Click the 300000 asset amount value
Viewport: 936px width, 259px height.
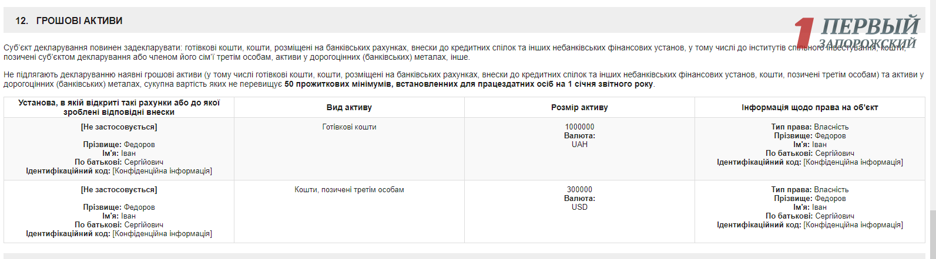coord(579,189)
